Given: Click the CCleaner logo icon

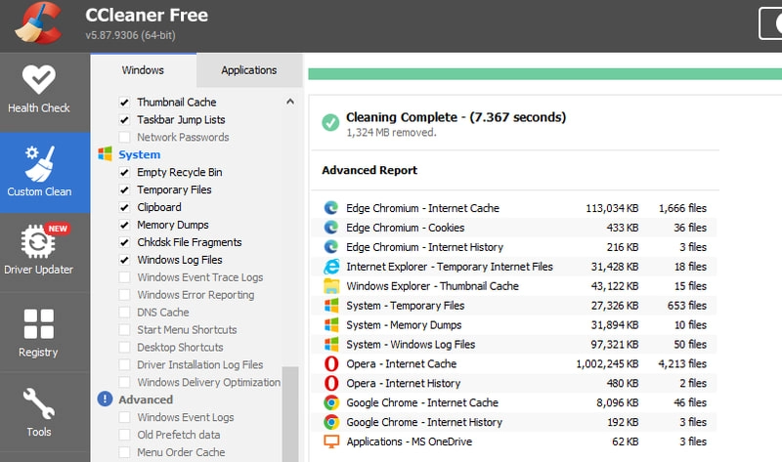Looking at the screenshot, I should point(39,23).
